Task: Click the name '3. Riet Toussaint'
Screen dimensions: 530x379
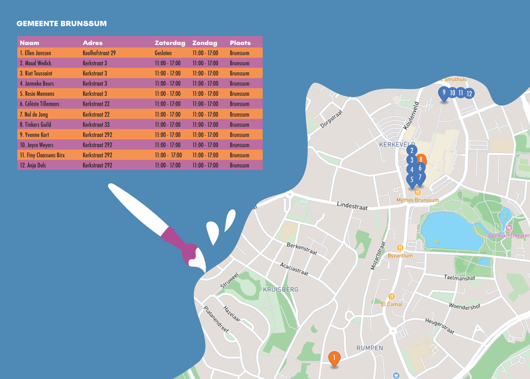Action: click(36, 74)
